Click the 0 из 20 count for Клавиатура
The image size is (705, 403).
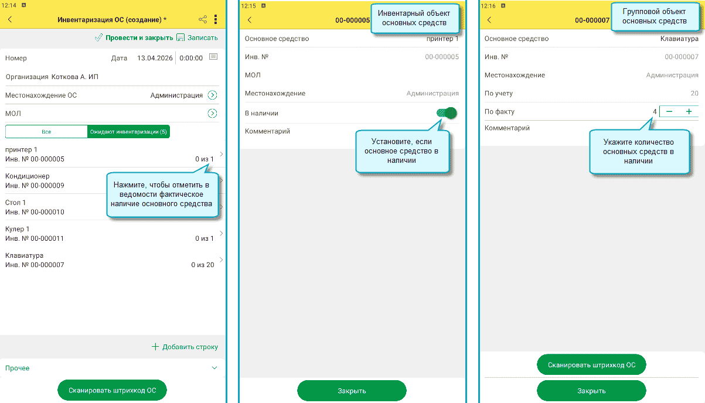[x=202, y=265]
